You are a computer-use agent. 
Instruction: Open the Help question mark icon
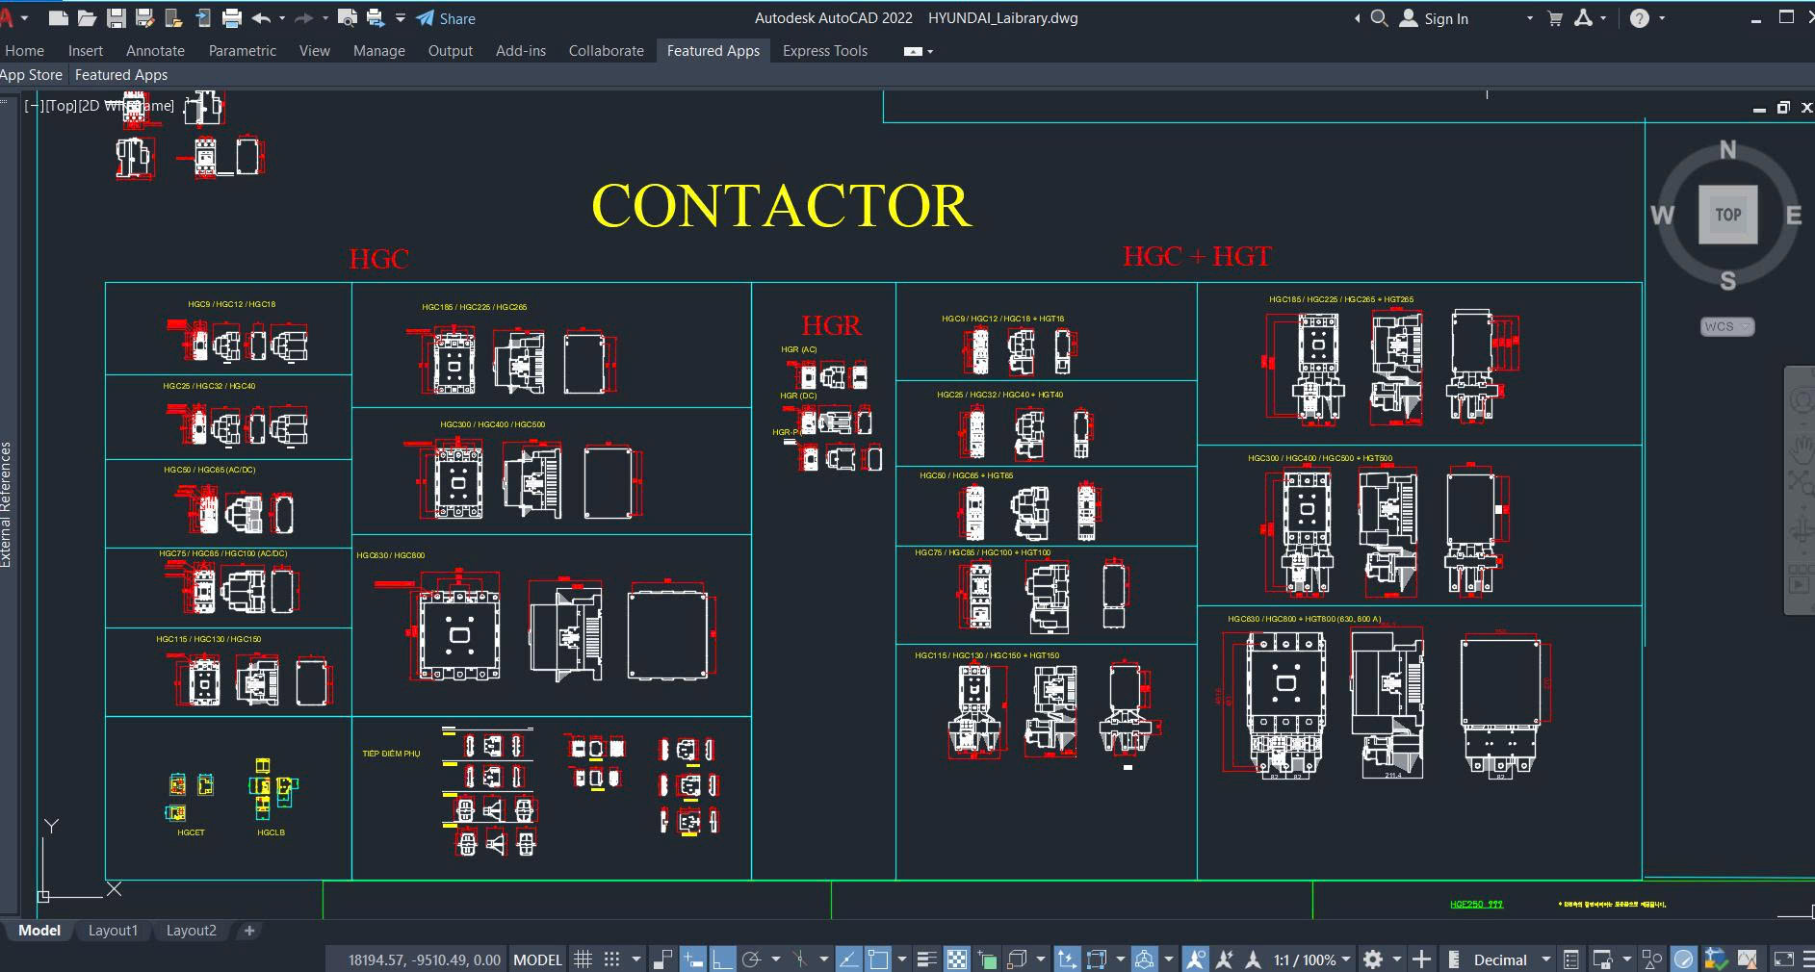click(1640, 18)
